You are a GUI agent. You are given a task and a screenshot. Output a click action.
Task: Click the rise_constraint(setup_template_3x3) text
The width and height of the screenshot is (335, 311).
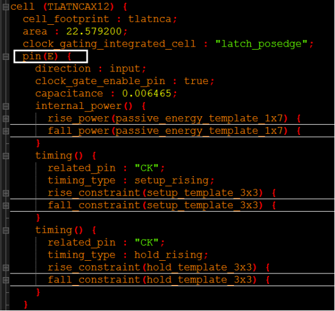[155, 193]
